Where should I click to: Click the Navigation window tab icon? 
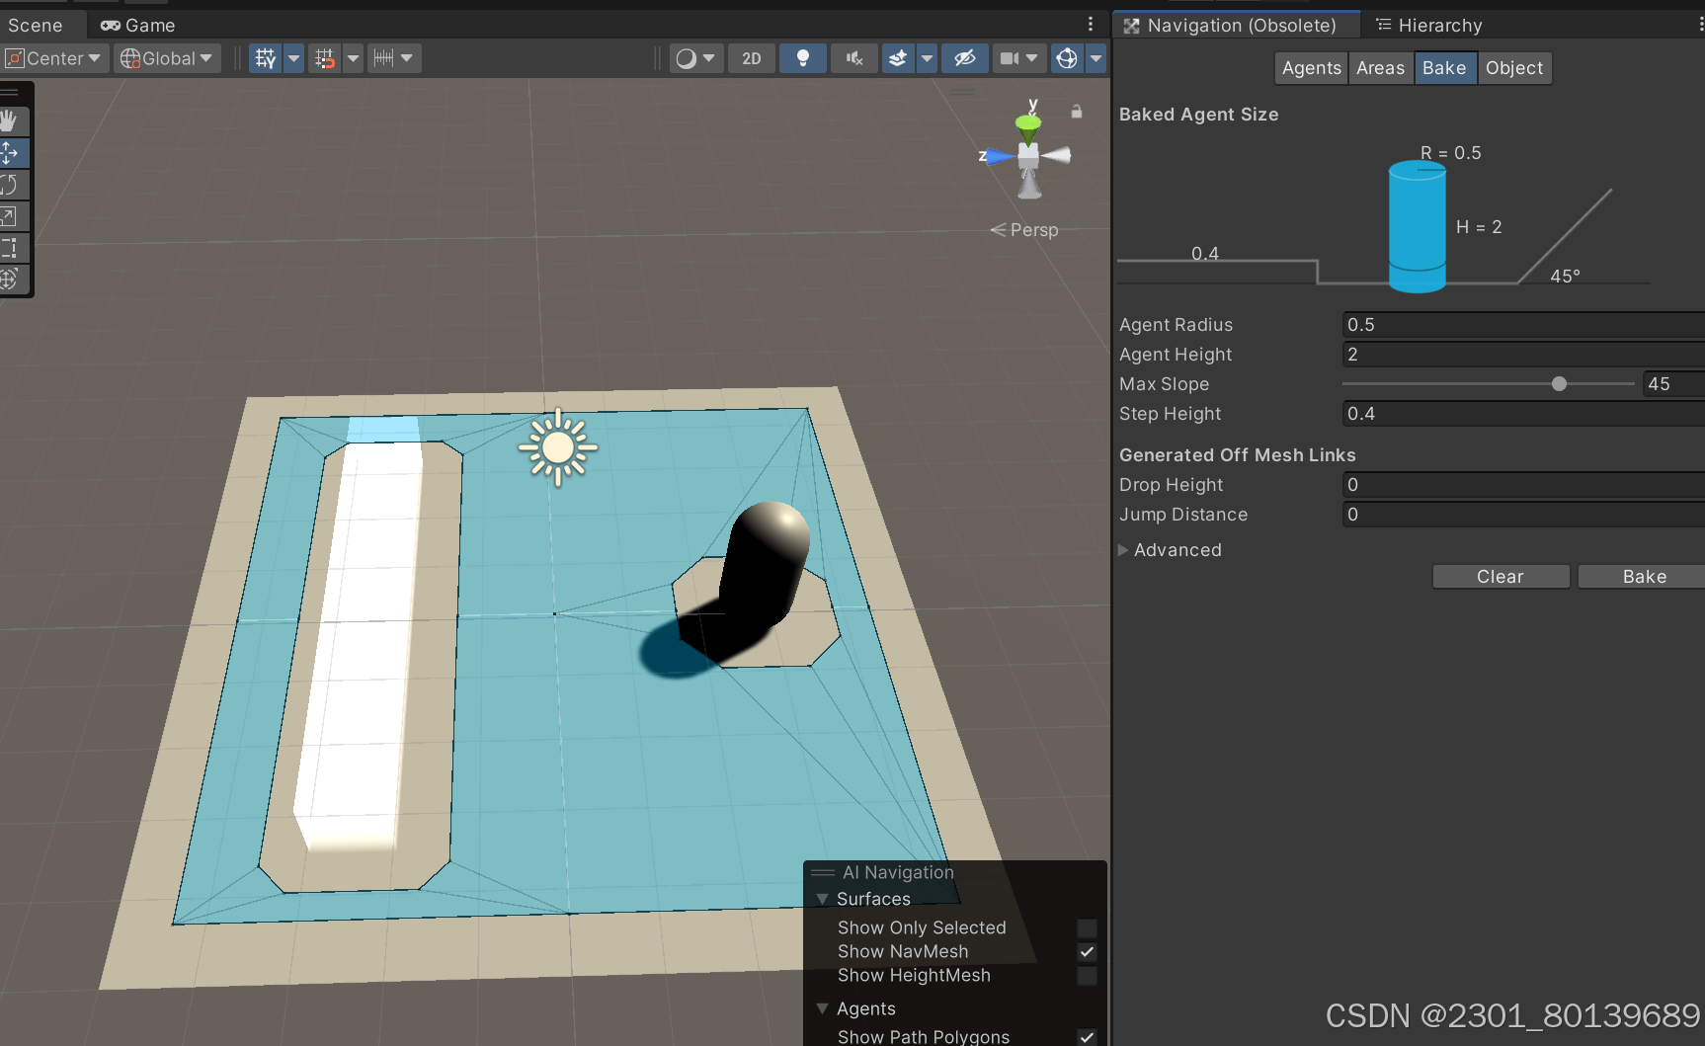(x=1132, y=25)
